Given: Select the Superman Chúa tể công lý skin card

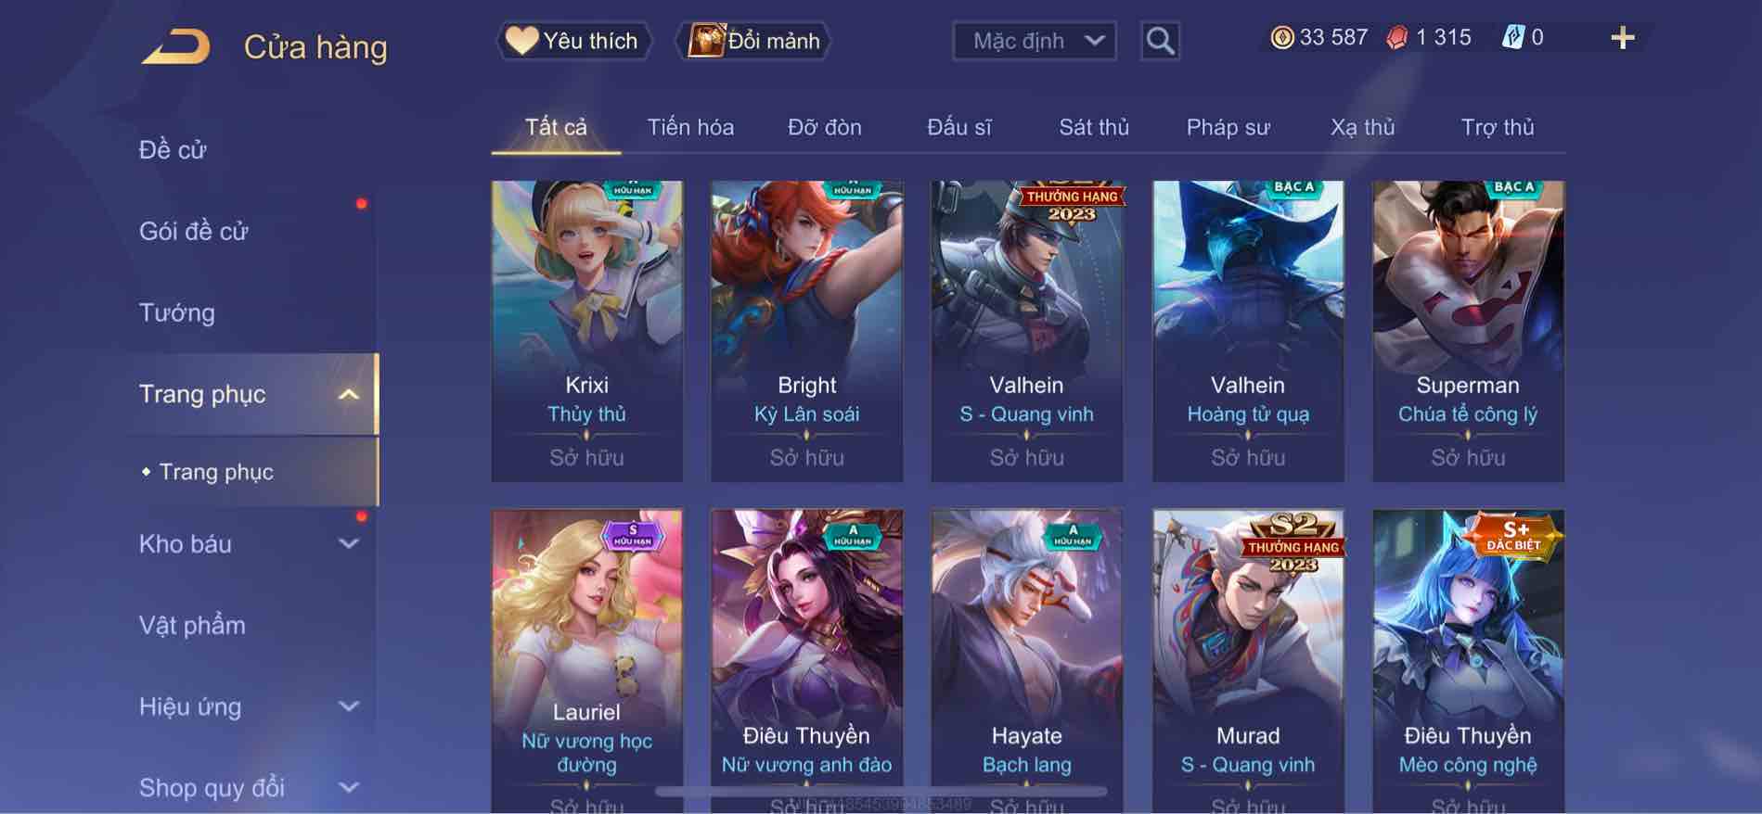Looking at the screenshot, I should (1468, 331).
